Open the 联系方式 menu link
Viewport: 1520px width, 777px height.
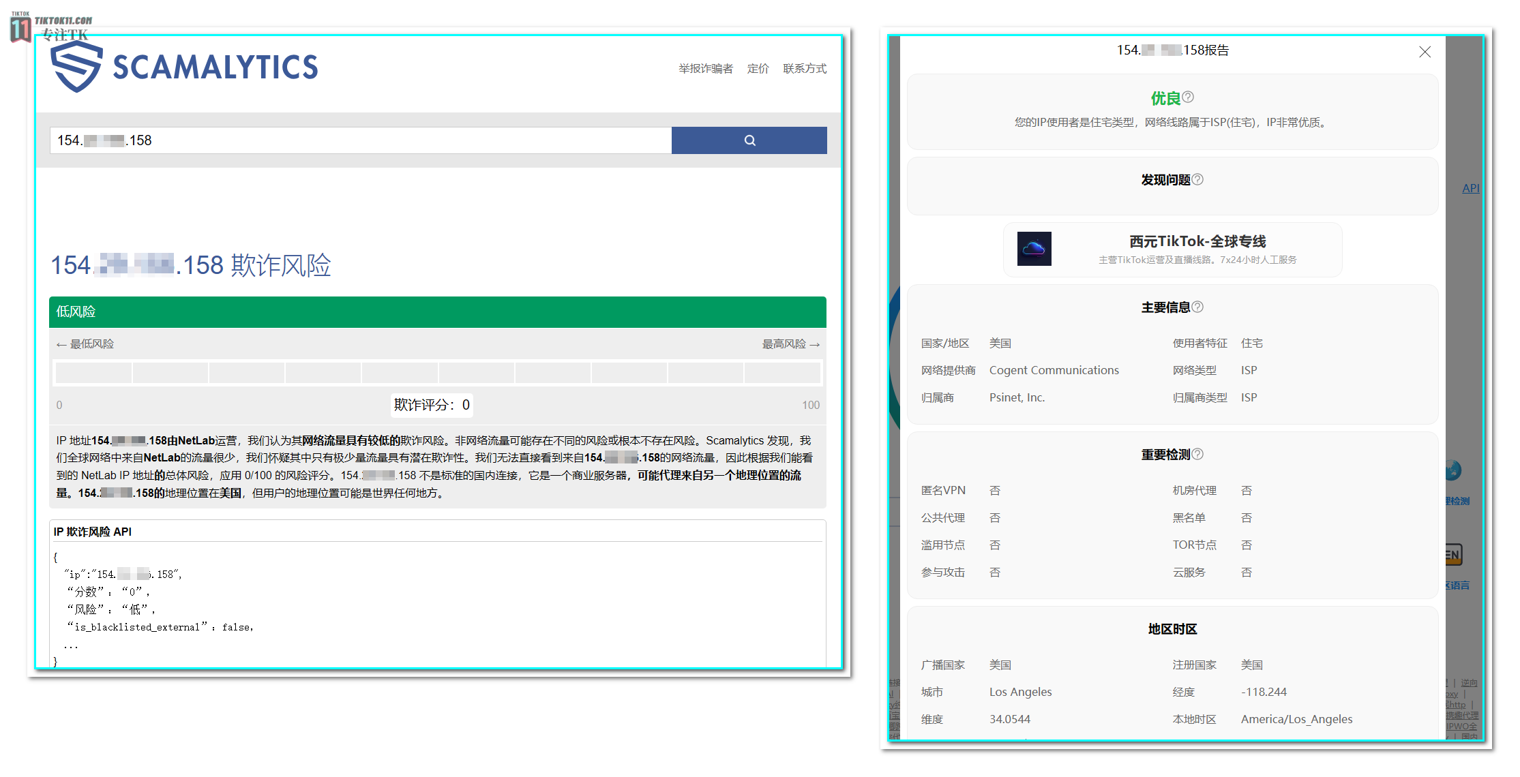(805, 69)
